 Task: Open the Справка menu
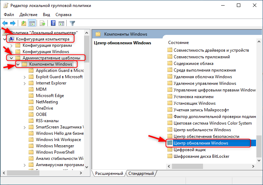pos(63,15)
